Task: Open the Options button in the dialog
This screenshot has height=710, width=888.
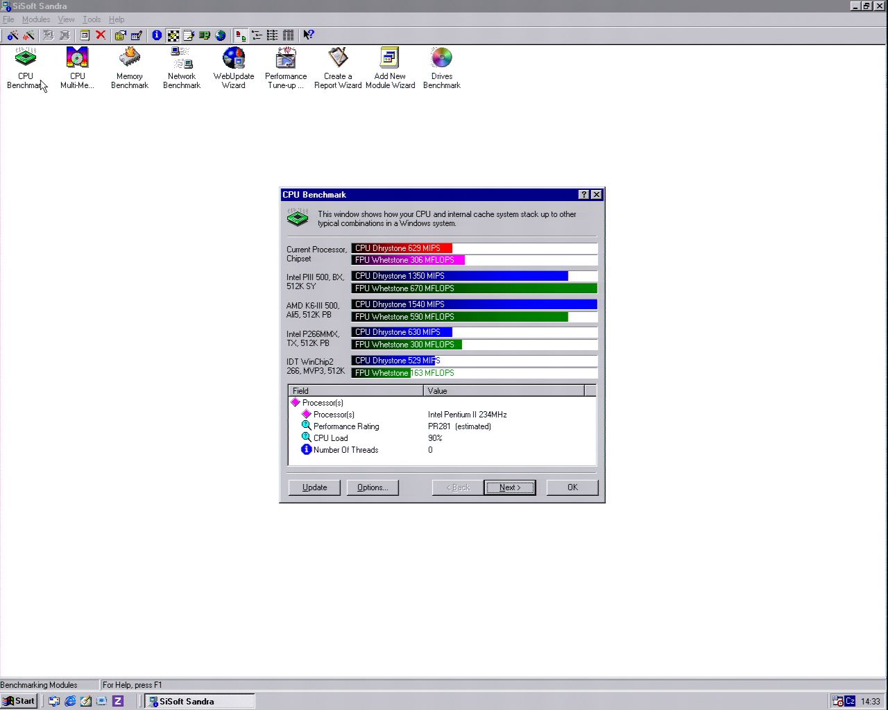Action: (373, 487)
